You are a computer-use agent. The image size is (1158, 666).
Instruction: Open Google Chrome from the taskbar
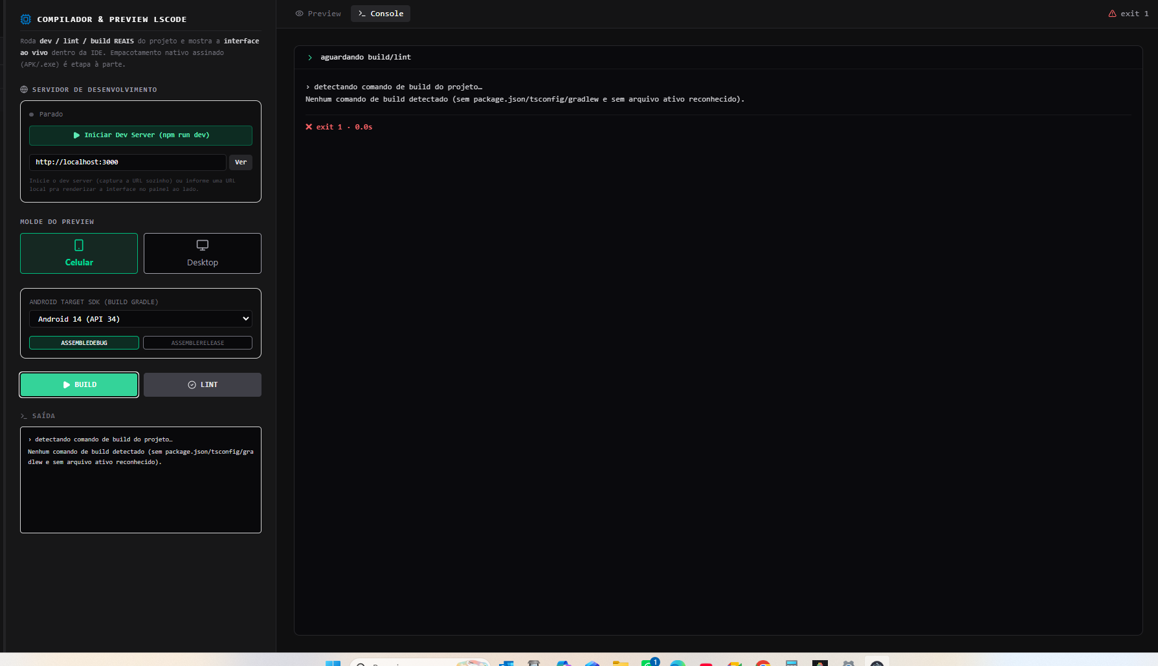pyautogui.click(x=763, y=663)
